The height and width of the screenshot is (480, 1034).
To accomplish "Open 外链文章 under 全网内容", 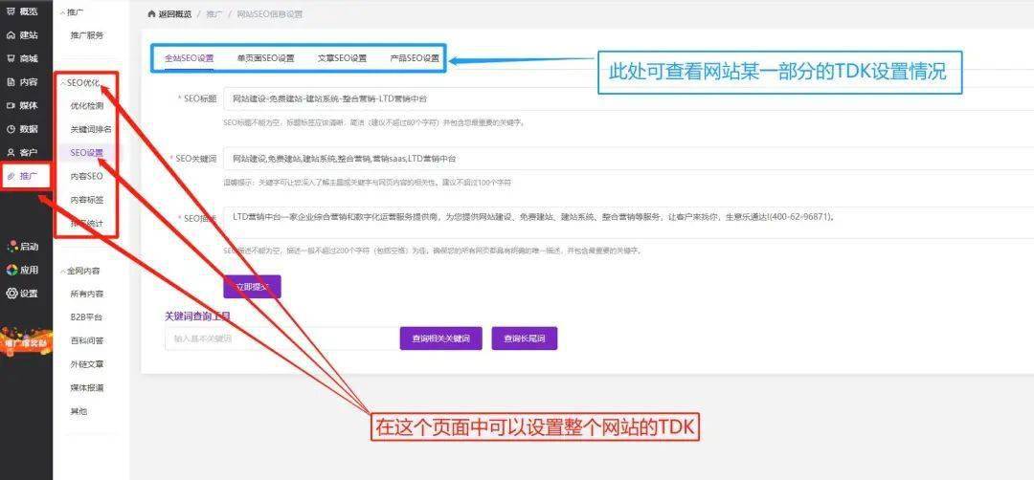I will 87,364.
